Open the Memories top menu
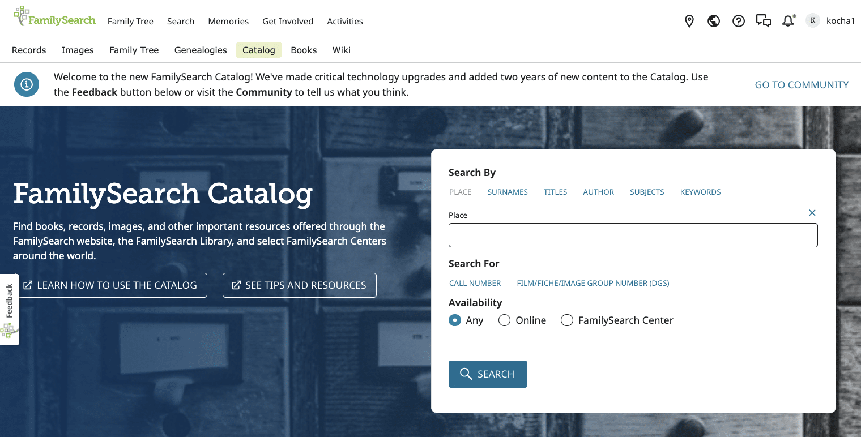Image resolution: width=861 pixels, height=437 pixels. (x=228, y=21)
